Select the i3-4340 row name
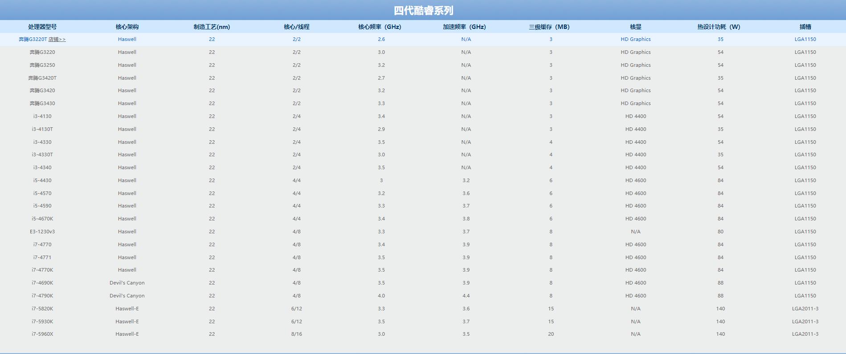Image resolution: width=846 pixels, height=354 pixels. pos(42,167)
